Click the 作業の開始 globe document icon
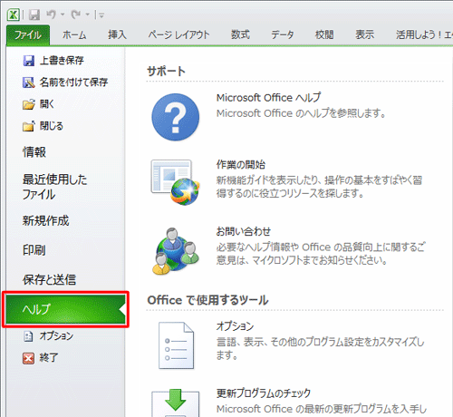 (175, 182)
